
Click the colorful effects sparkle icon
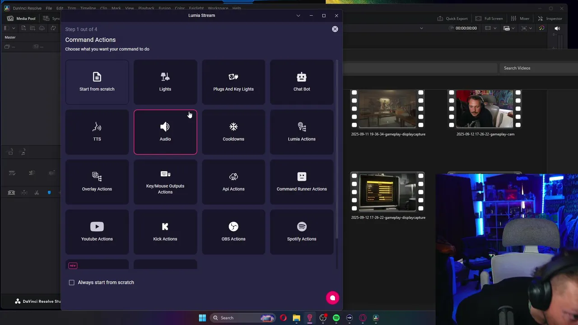click(x=541, y=28)
